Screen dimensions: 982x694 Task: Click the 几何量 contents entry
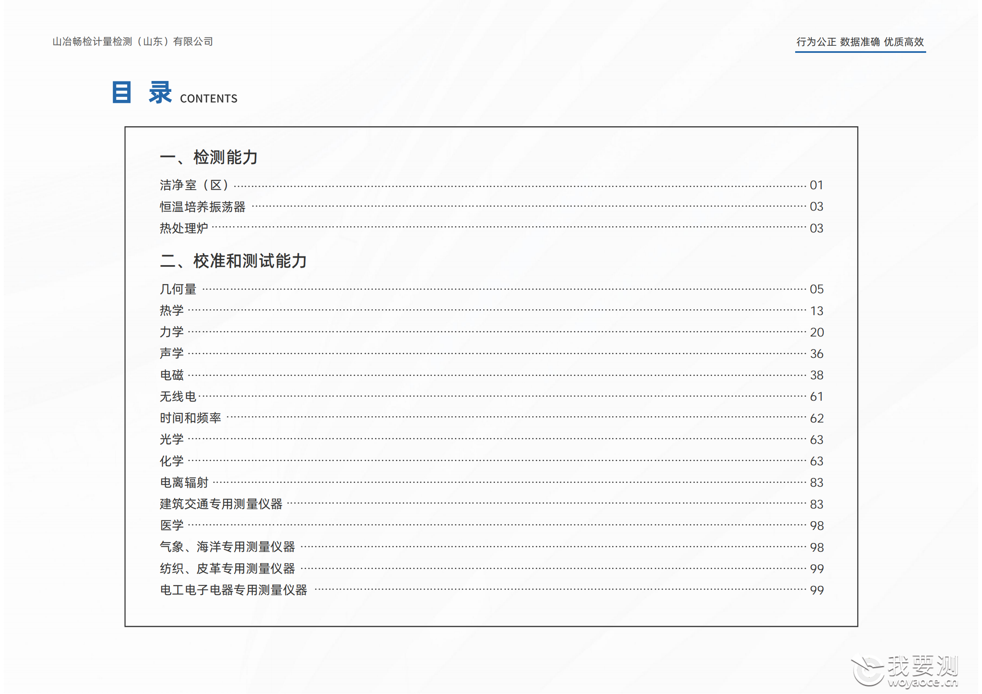click(x=492, y=290)
